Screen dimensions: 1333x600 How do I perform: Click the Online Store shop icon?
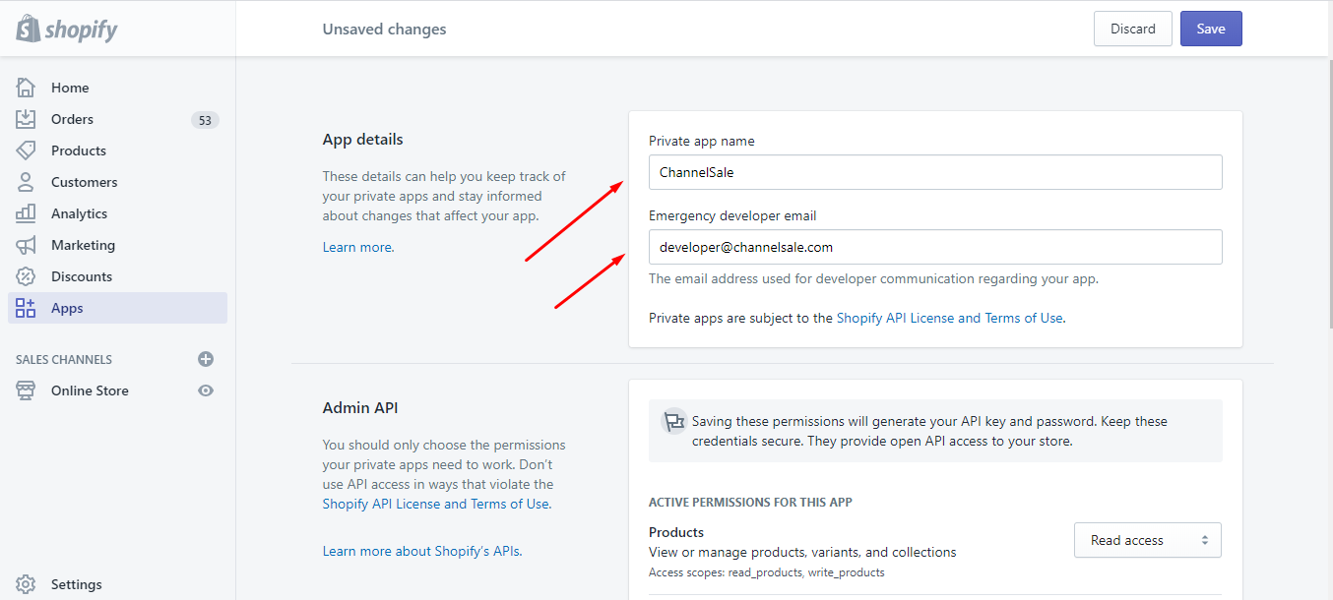(x=26, y=390)
